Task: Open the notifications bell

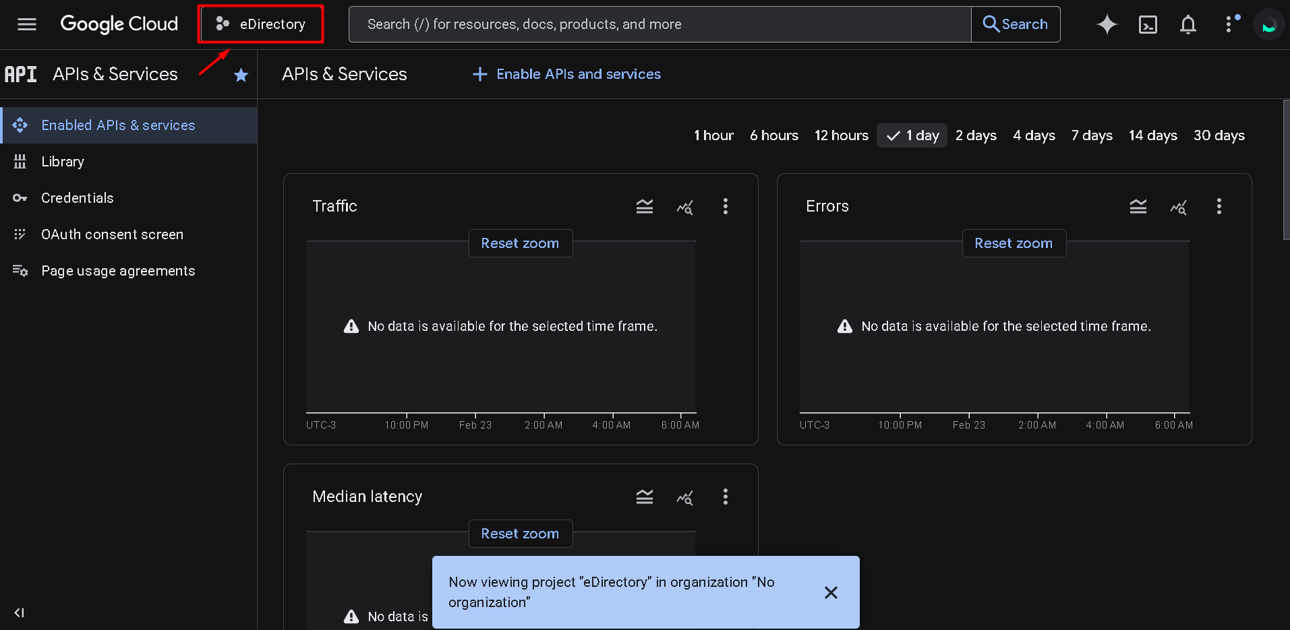Action: (x=1188, y=25)
